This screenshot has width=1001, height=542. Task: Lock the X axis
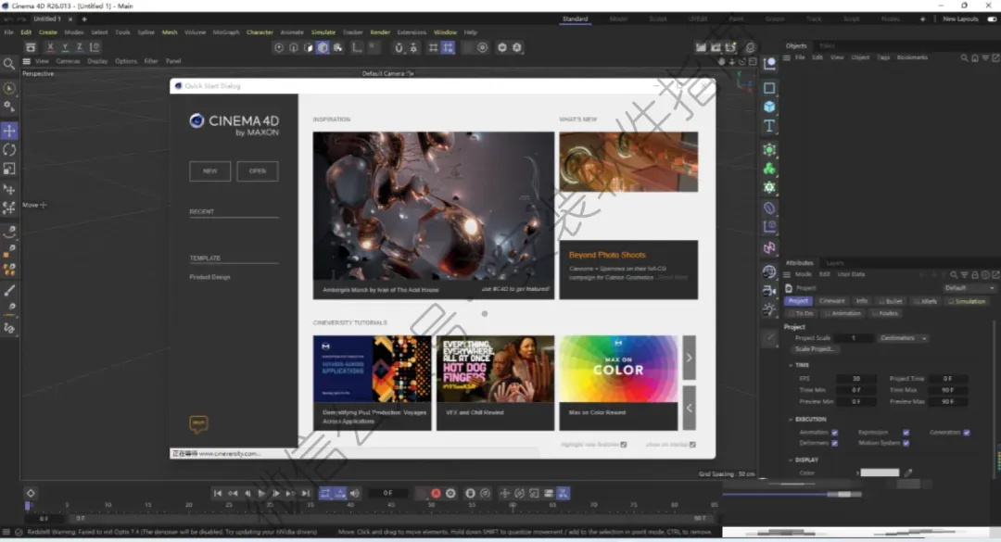click(x=50, y=47)
